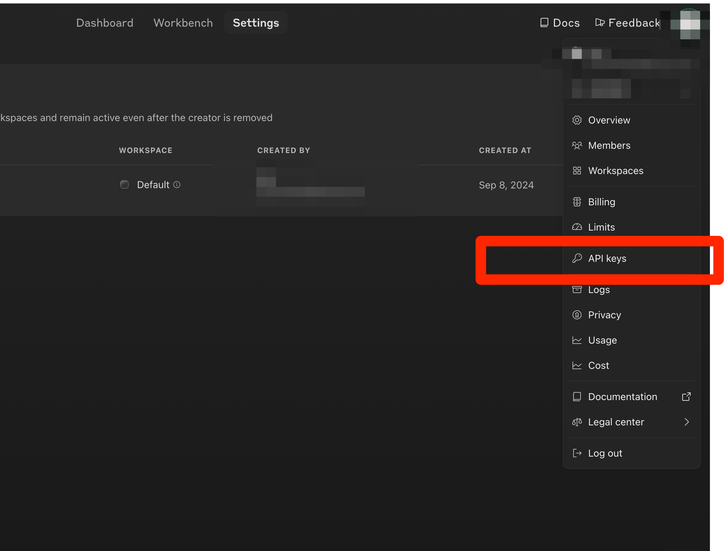Click the Billing receipt icon
This screenshot has height=551, width=724.
coord(577,202)
